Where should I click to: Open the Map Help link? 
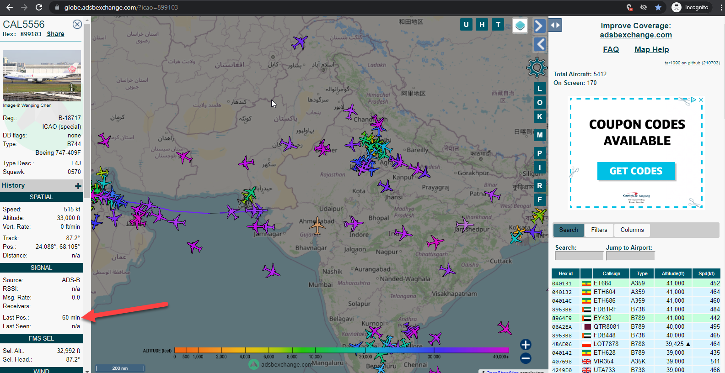click(651, 49)
